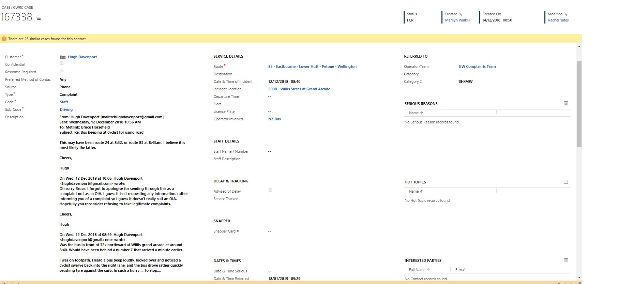Click the Status FCR header field
617x284 pixels.
click(410, 20)
